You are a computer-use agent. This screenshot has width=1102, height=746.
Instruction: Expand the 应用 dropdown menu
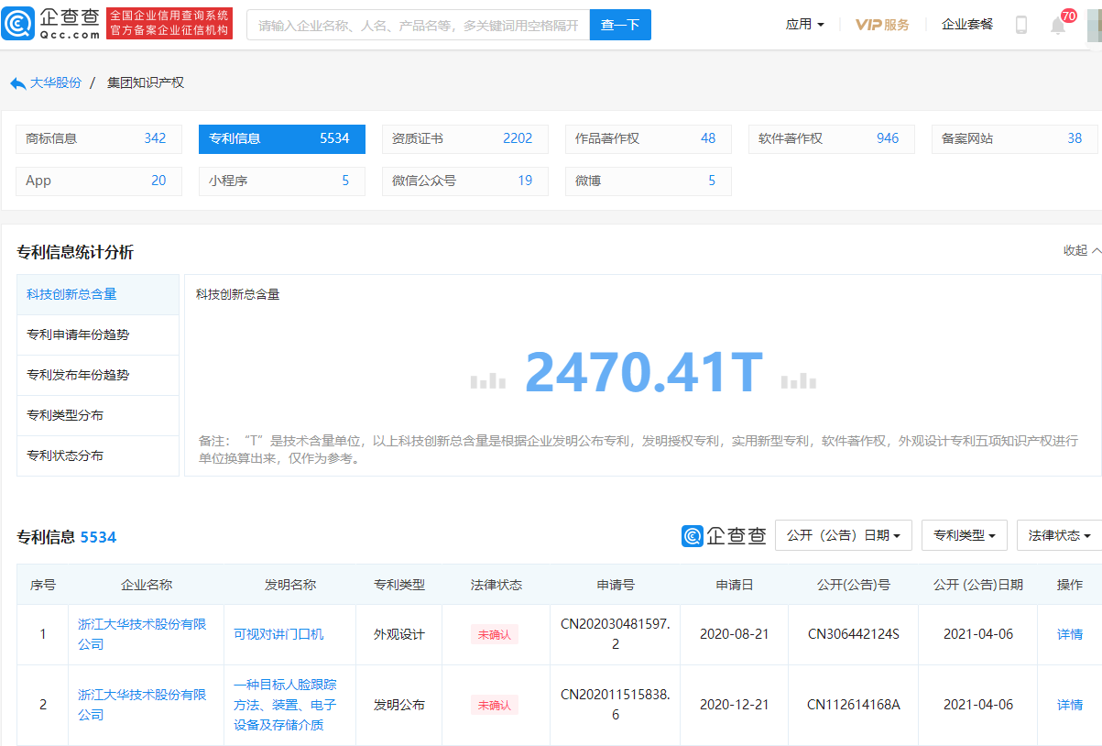[804, 25]
